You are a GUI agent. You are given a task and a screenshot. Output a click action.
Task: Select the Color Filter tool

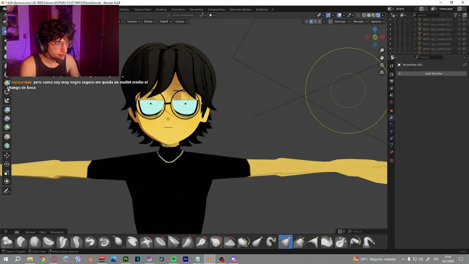[x=7, y=127]
